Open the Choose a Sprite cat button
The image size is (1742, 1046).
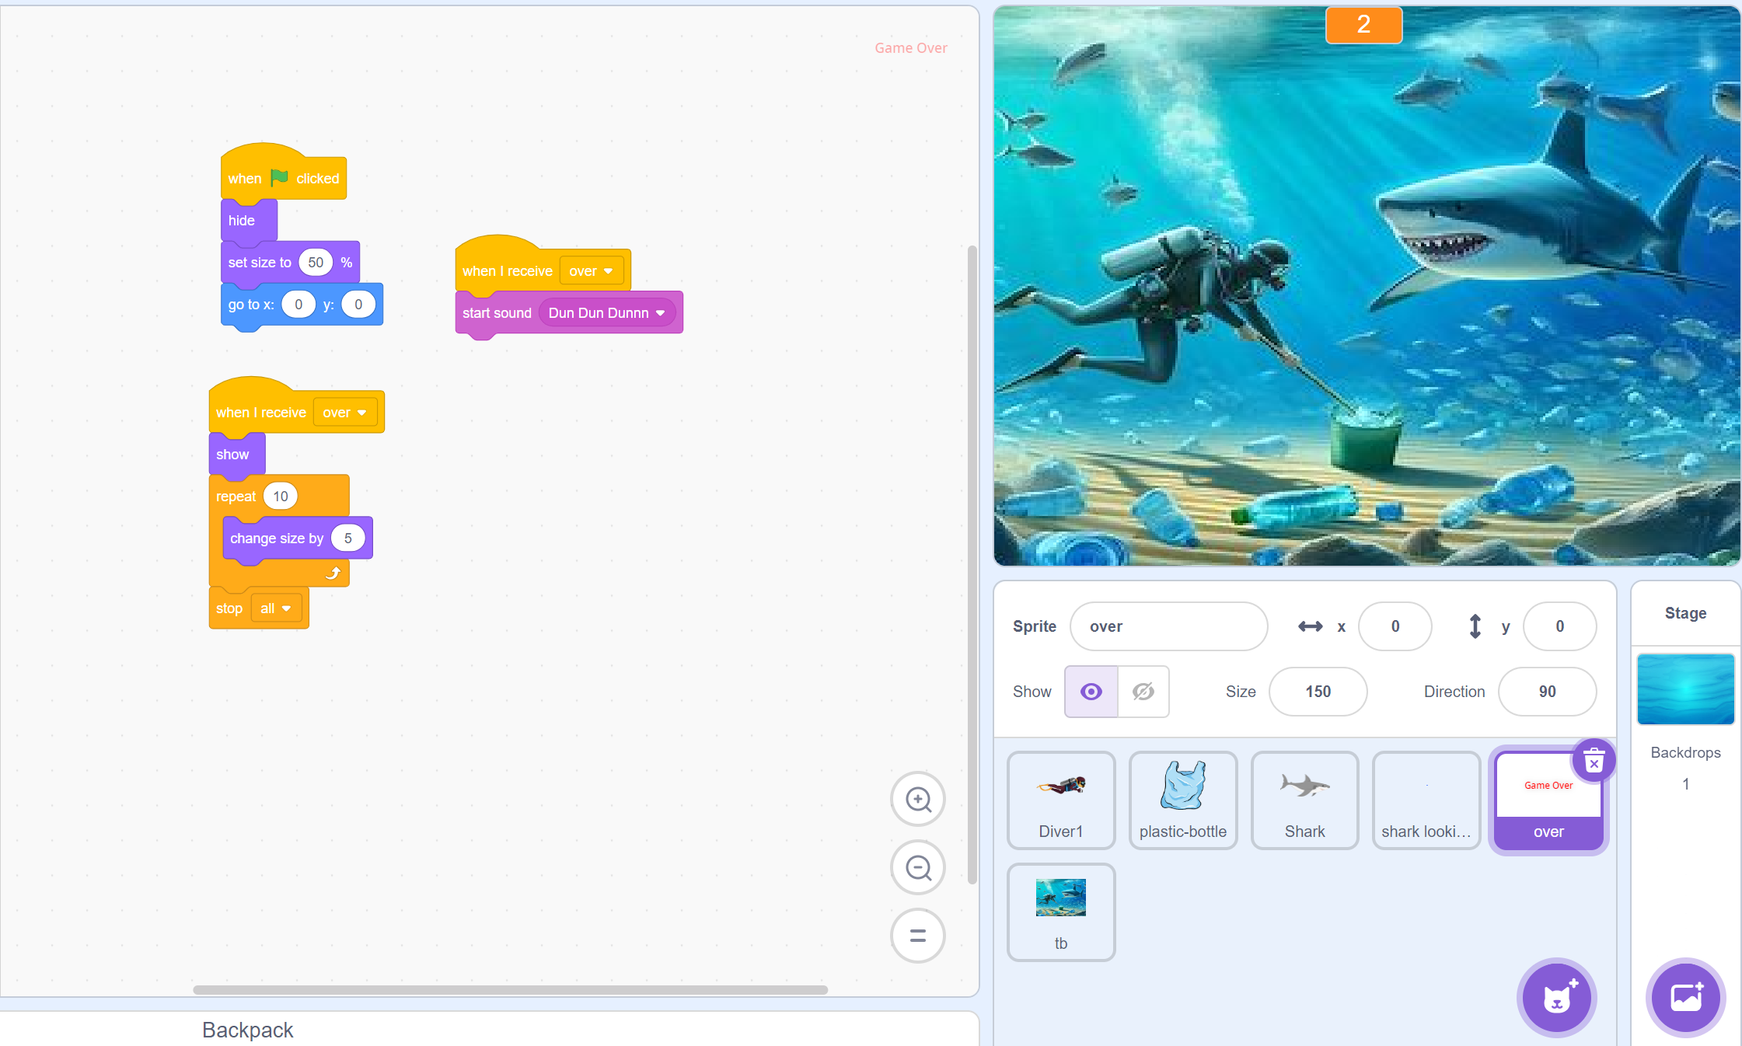(1556, 998)
